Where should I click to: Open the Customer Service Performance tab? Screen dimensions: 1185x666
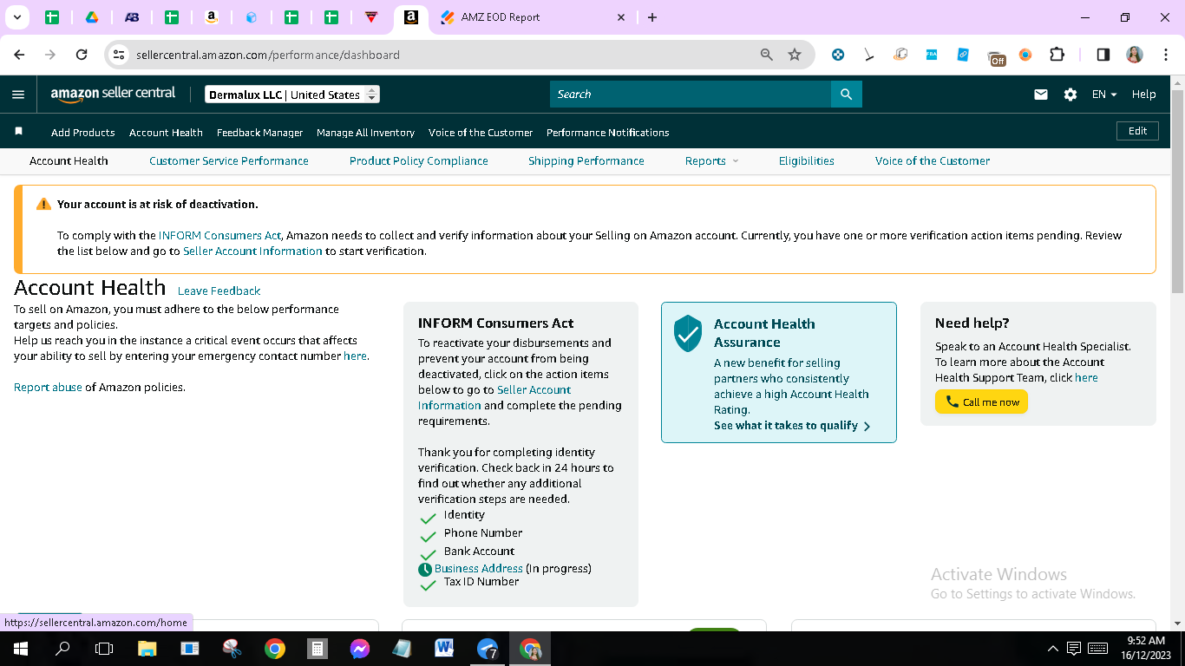click(x=229, y=160)
